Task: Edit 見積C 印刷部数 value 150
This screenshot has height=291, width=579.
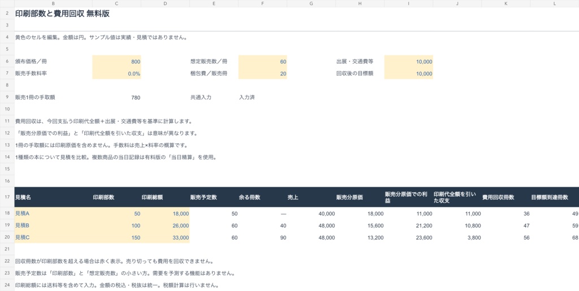Action: pyautogui.click(x=116, y=237)
